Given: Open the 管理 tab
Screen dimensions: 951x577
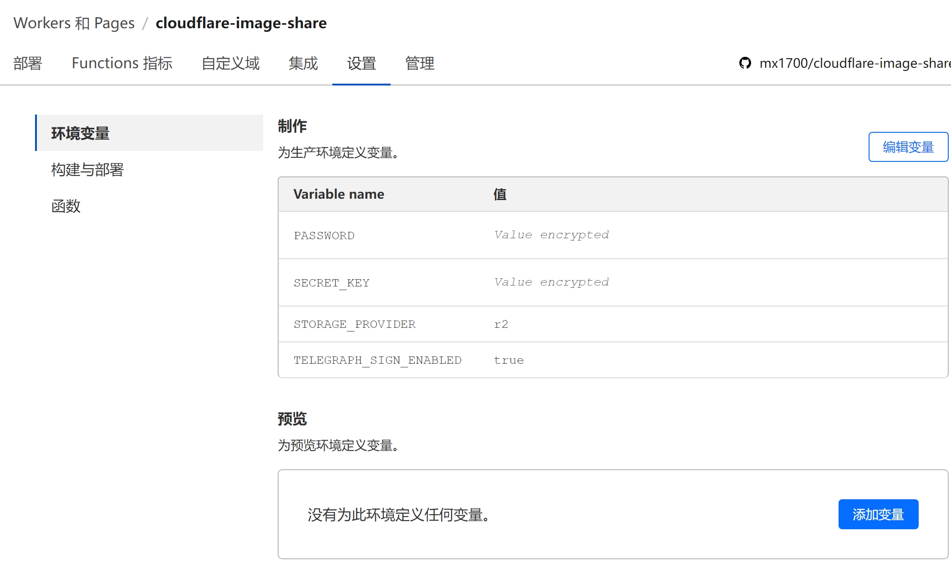Looking at the screenshot, I should [x=419, y=64].
